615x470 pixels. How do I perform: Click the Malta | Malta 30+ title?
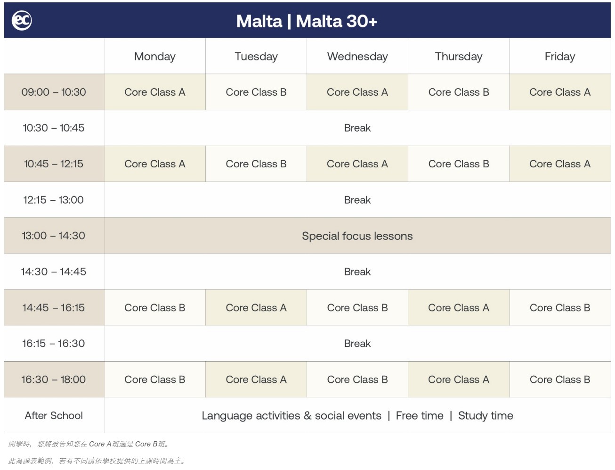click(307, 21)
